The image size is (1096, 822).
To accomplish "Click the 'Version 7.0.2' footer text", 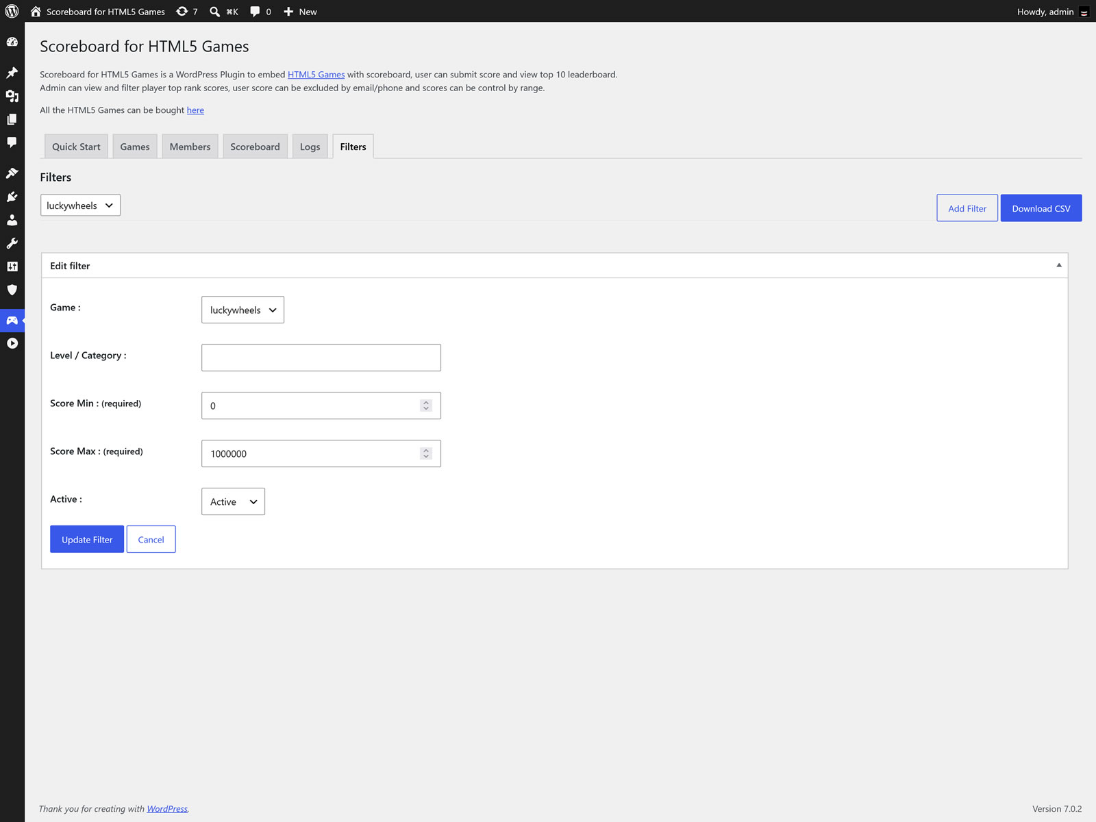I will pos(1057,809).
